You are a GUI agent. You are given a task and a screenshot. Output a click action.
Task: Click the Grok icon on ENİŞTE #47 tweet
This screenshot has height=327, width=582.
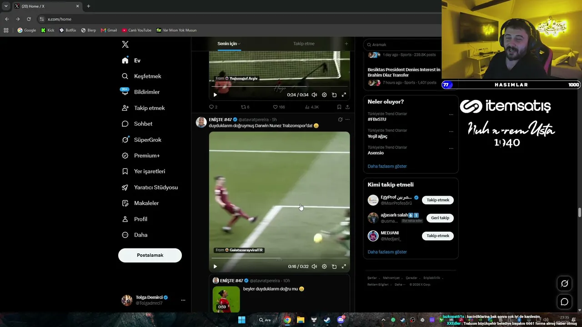tap(340, 119)
